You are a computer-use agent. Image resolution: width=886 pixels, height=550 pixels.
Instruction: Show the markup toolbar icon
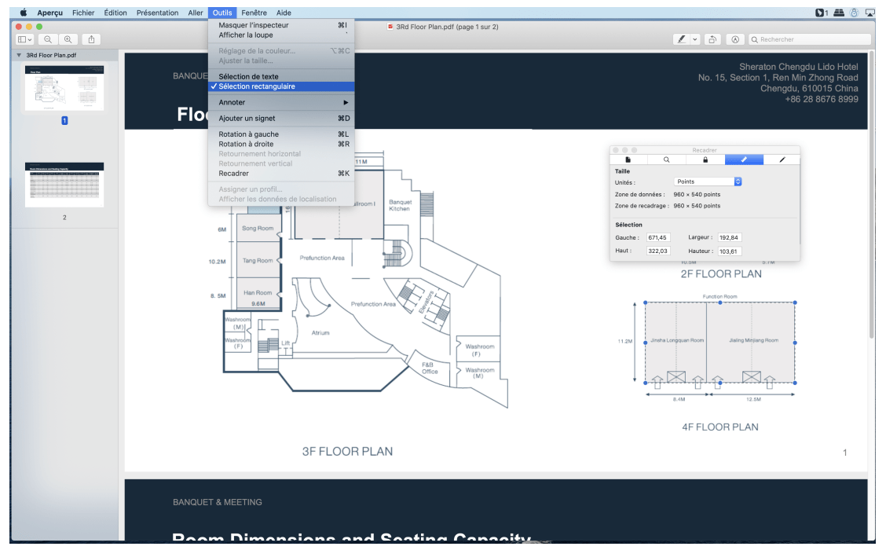pyautogui.click(x=734, y=39)
